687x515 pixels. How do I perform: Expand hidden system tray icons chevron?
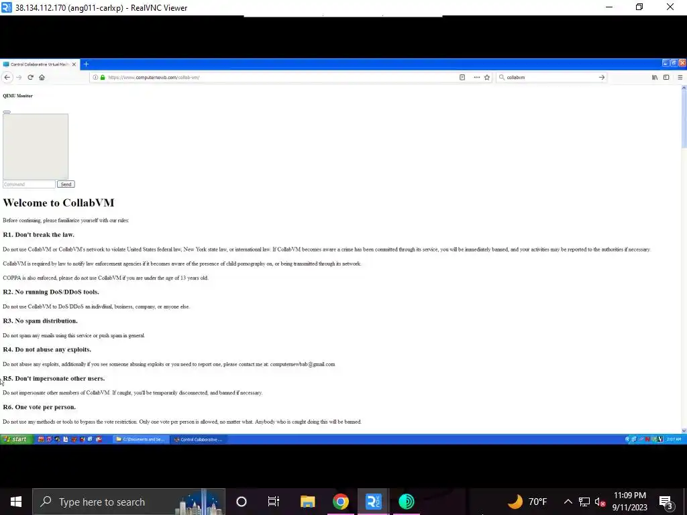[x=568, y=502]
